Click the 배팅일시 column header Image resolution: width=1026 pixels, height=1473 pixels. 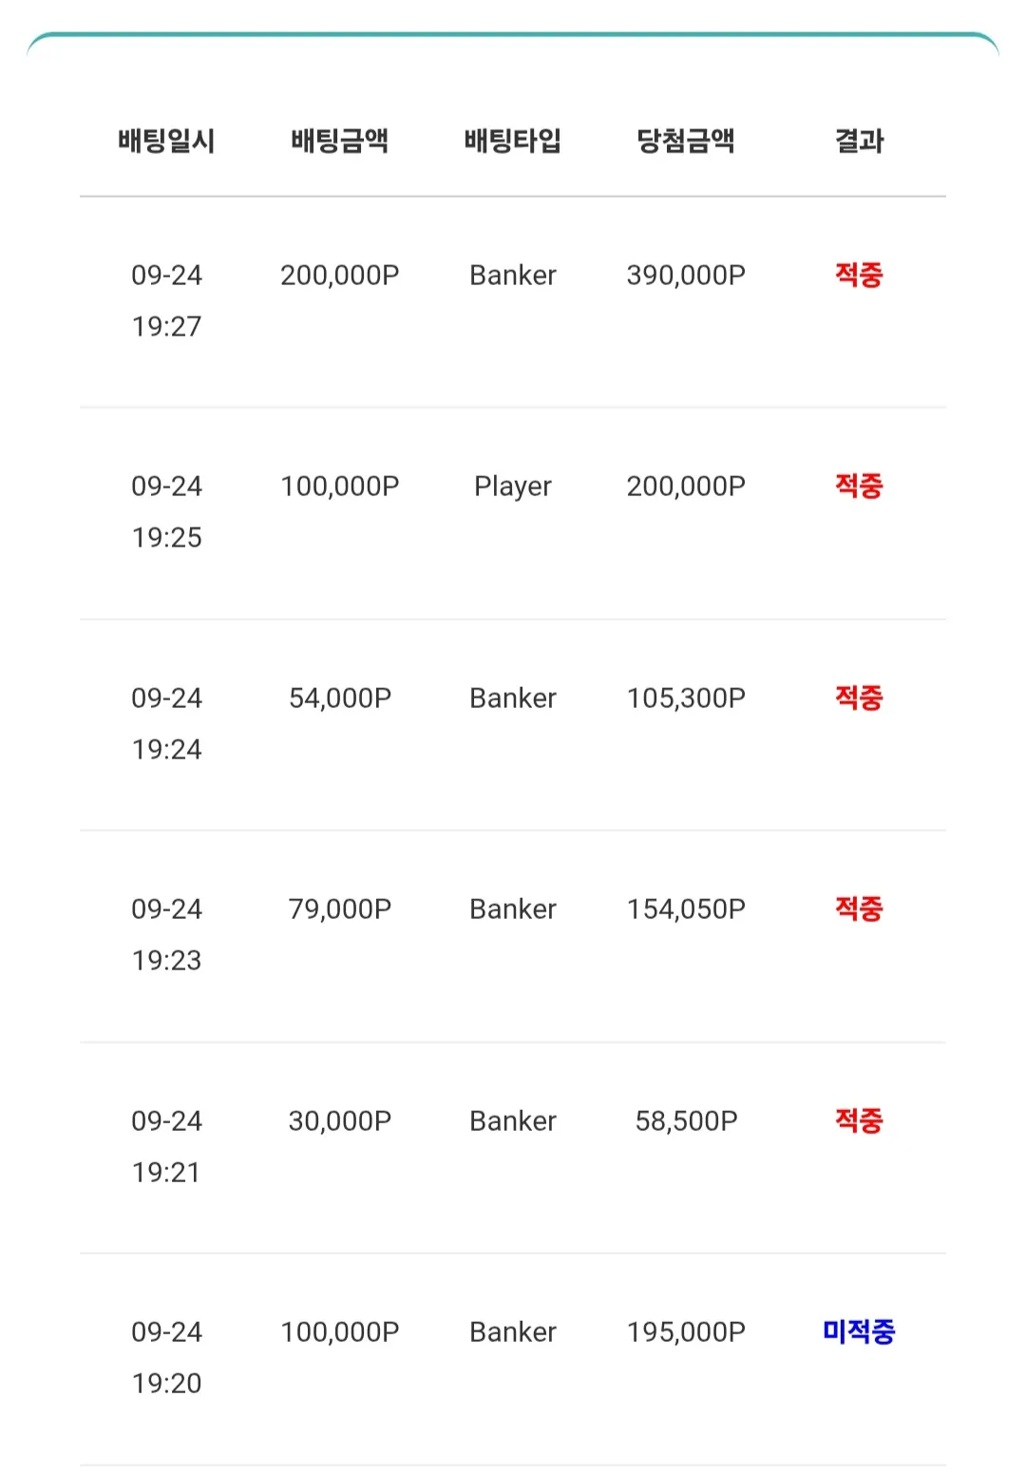[x=166, y=141]
